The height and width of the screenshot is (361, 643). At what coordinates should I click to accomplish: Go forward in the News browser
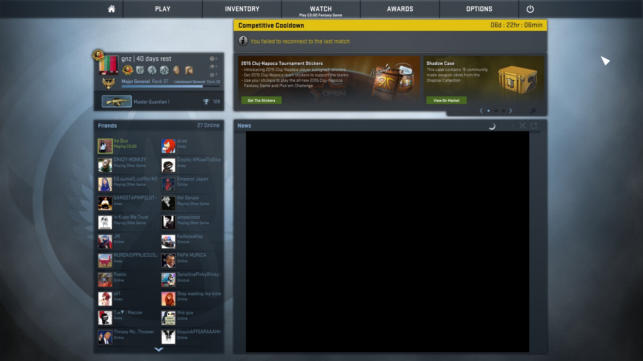point(512,126)
